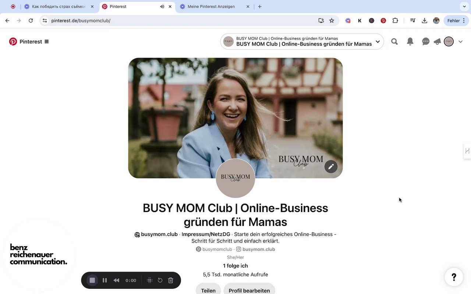Open the help question mark button
The image size is (471, 294).
[454, 277]
